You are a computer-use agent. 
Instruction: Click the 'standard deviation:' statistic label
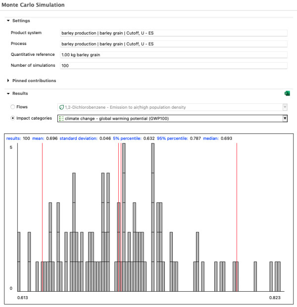click(78, 138)
